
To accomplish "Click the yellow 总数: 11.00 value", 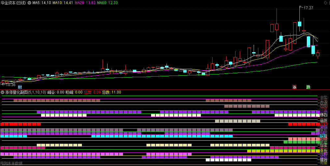I will coord(112,92).
